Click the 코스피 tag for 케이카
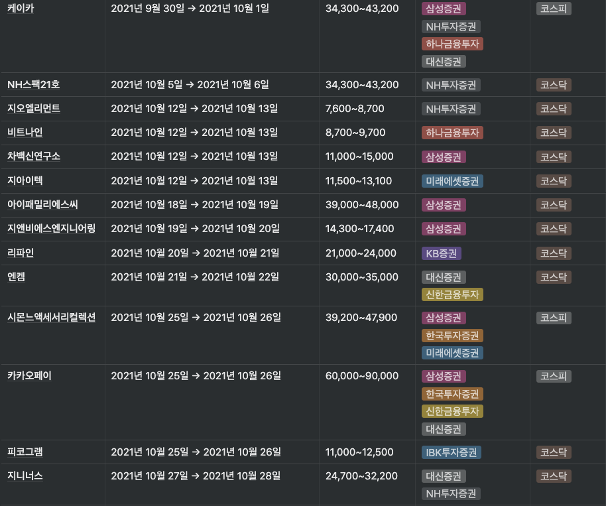Image resolution: width=606 pixels, height=506 pixels. click(554, 9)
